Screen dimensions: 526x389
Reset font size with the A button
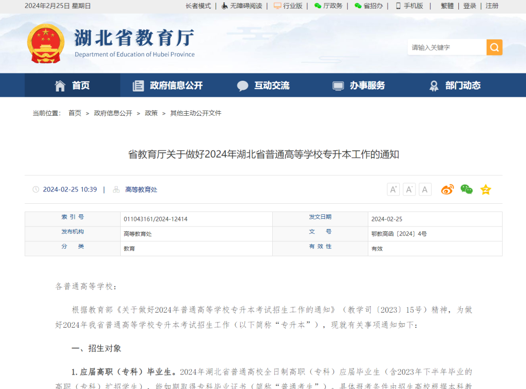click(425, 189)
